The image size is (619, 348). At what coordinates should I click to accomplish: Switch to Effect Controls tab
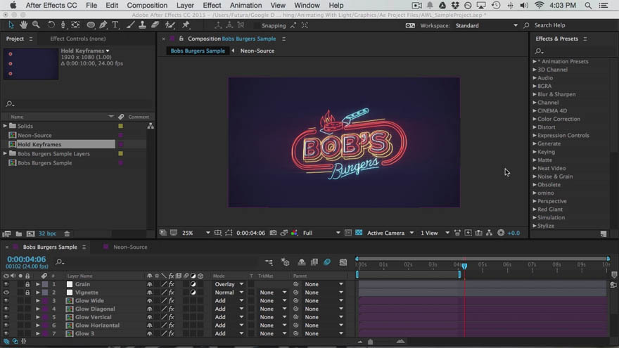tap(78, 39)
